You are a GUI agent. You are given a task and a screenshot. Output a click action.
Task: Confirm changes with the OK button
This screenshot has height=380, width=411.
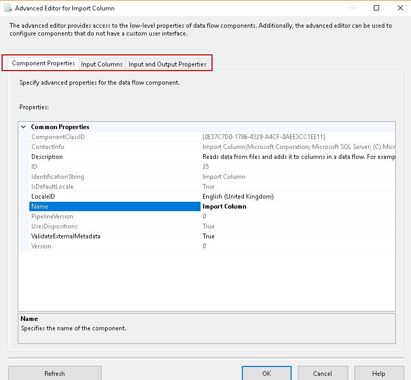coord(266,373)
